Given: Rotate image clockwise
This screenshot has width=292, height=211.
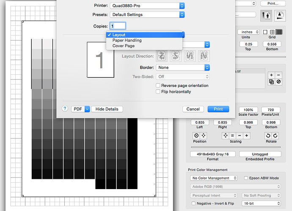Looking at the screenshot, I should tap(275, 135).
